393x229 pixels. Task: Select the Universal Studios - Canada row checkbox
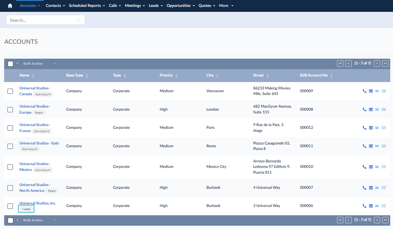(10, 91)
